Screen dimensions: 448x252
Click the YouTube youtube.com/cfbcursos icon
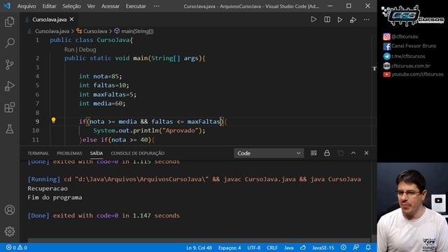point(386,74)
